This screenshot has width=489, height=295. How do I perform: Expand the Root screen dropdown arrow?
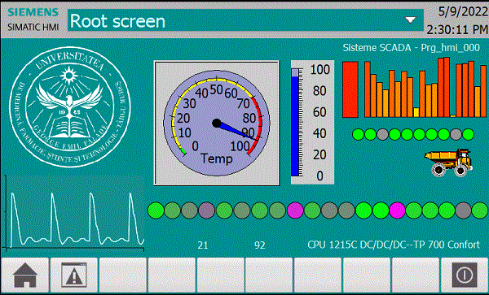[411, 20]
